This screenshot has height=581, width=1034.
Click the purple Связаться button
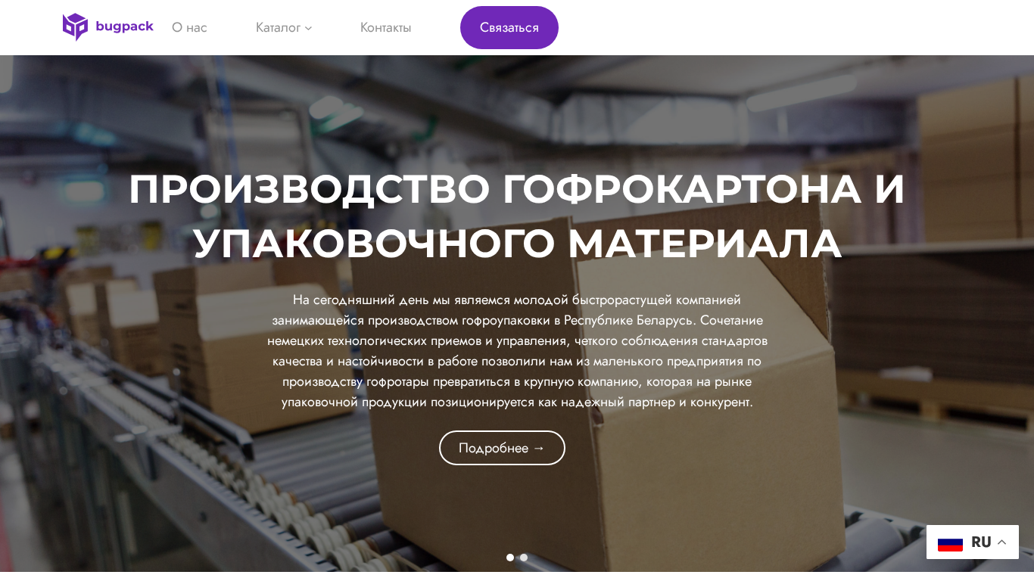[x=509, y=27]
